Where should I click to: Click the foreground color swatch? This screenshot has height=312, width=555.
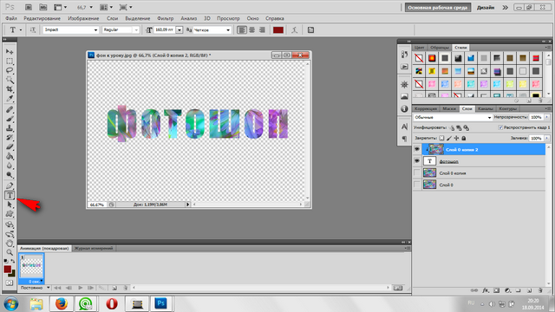(x=8, y=270)
